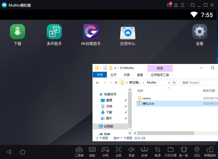Click MuMu window size switch icon
The height and width of the screenshot is (159, 218).
(x=193, y=5)
